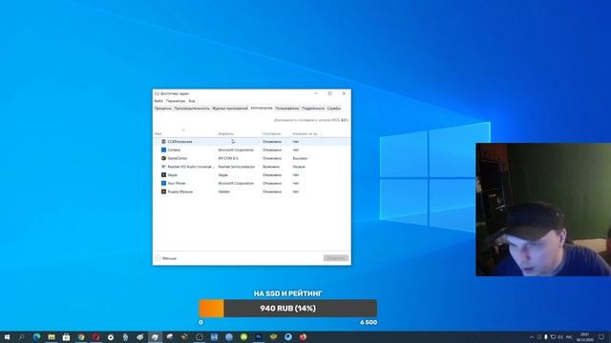Open the red Opera browser icon
Image resolution: width=611 pixels, height=343 pixels.
95,337
